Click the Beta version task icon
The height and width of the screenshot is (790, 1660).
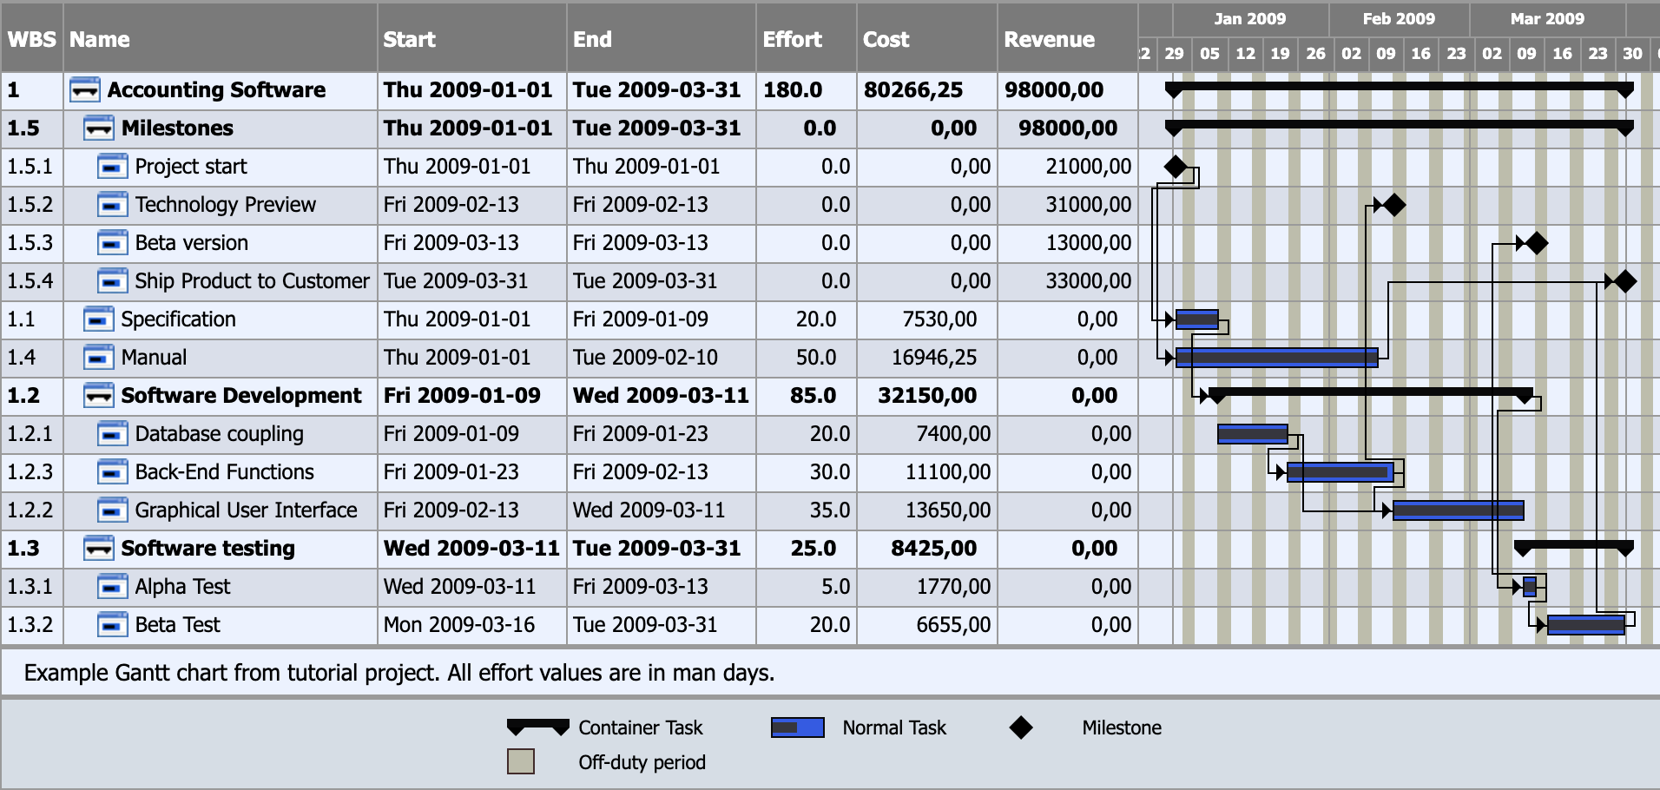(112, 242)
